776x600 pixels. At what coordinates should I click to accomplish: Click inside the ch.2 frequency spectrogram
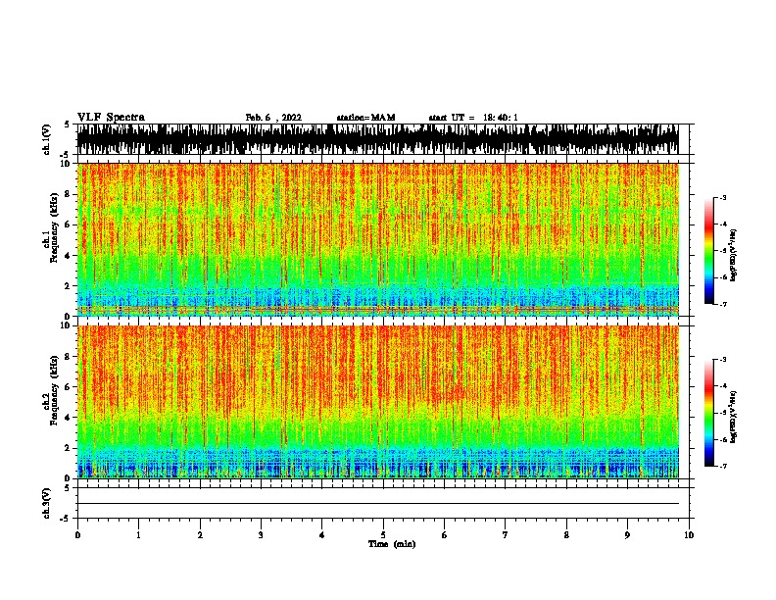point(378,402)
